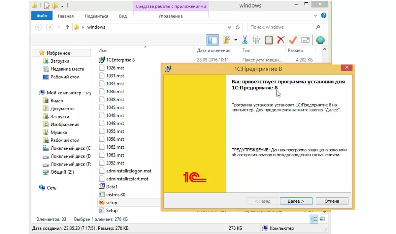Click the search magnifier icon

pos(318,27)
